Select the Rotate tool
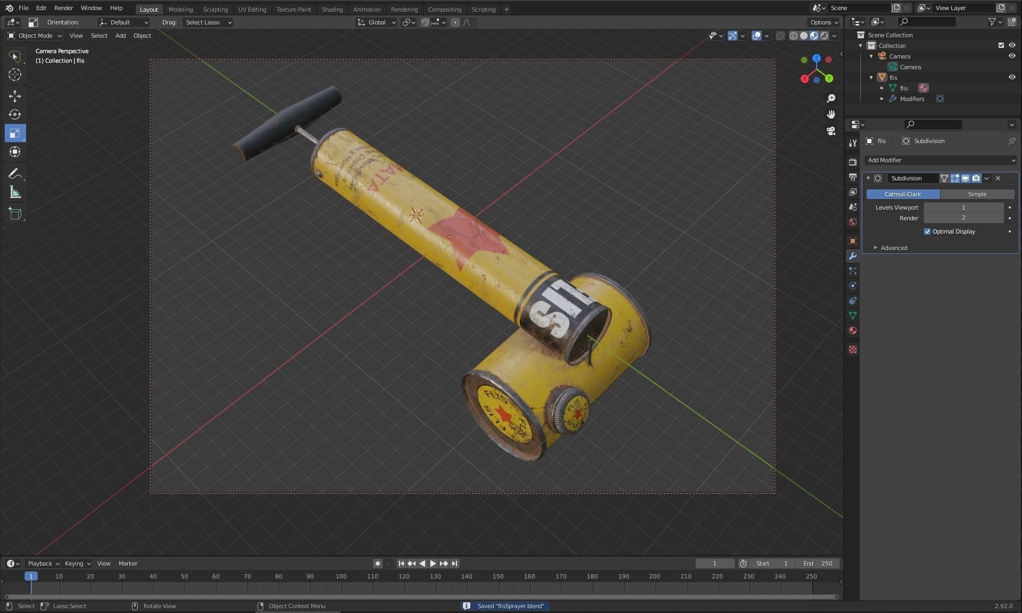This screenshot has width=1022, height=613. point(15,114)
